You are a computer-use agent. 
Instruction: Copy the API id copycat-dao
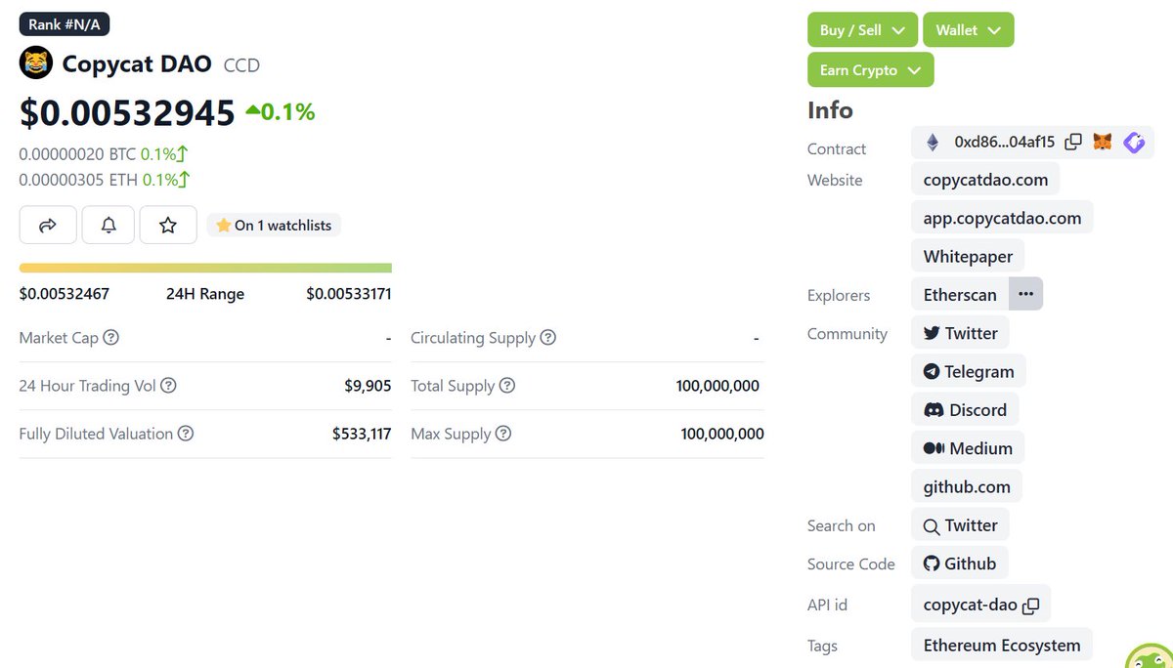pyautogui.click(x=1030, y=605)
